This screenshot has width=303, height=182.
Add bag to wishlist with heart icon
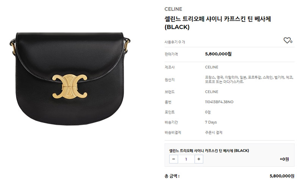(288, 40)
